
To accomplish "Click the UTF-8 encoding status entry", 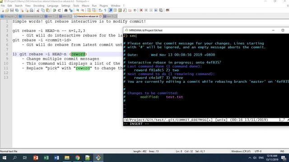I will pos(258,151).
